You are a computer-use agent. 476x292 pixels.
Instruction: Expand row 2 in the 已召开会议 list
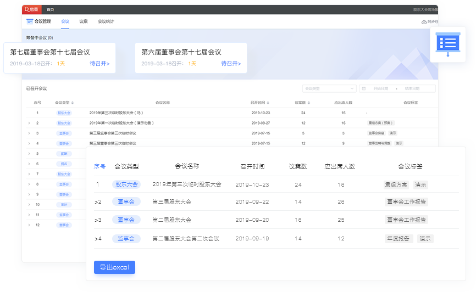tap(29, 123)
